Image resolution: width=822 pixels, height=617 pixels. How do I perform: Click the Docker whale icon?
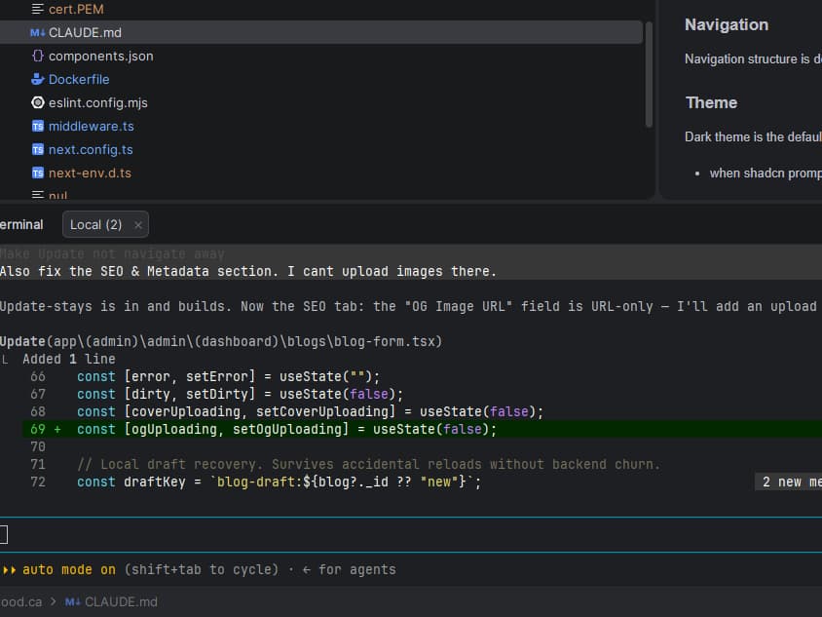tap(38, 79)
